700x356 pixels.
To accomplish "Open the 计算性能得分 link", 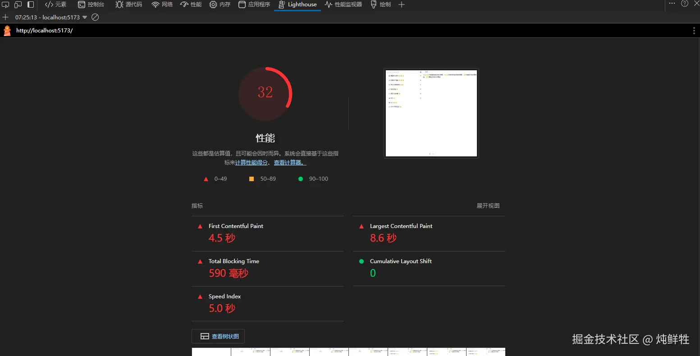I will 251,163.
